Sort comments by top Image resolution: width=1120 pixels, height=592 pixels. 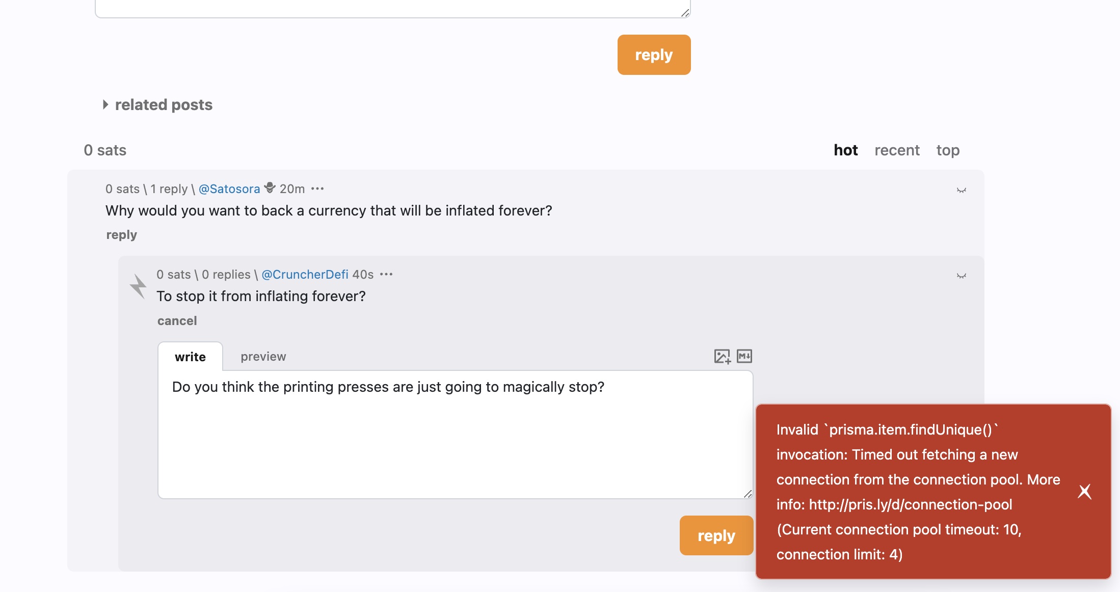(x=948, y=150)
